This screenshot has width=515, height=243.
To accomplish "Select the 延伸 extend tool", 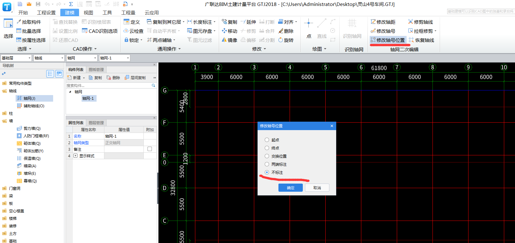I will coord(248,22).
